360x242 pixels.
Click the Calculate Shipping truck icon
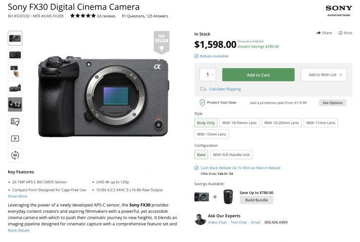coord(203,89)
